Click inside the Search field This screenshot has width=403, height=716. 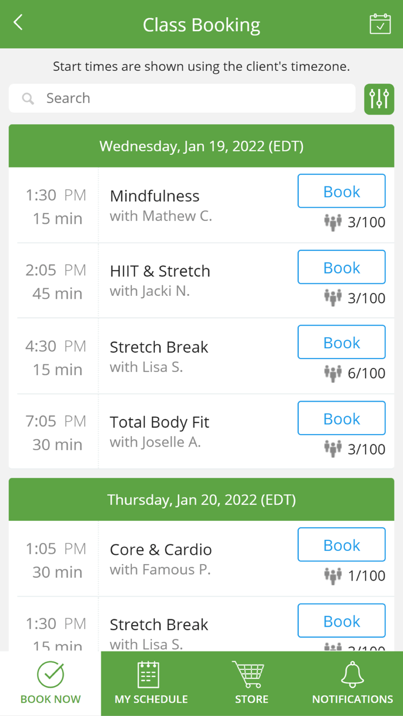pos(173,98)
